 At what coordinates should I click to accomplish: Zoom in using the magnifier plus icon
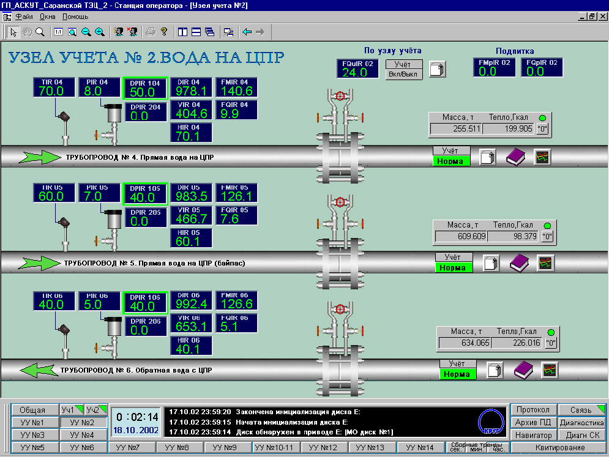99,31
